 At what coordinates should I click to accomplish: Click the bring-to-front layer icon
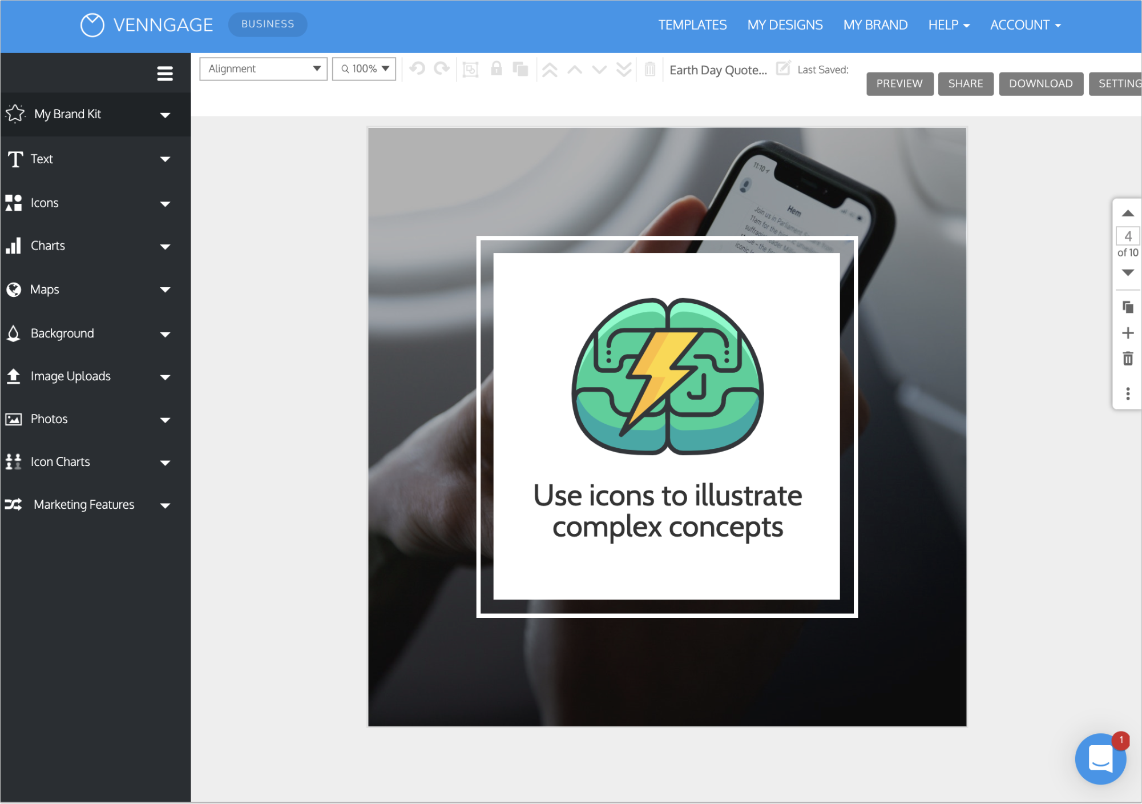(x=550, y=69)
